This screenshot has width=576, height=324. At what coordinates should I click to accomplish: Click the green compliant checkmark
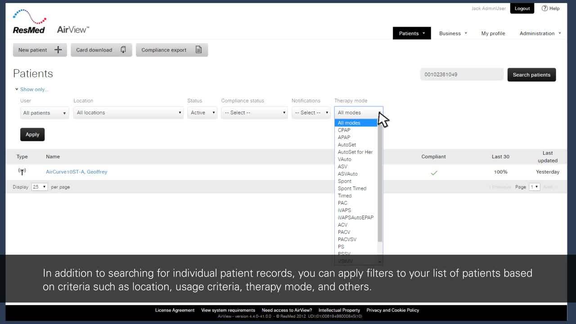pyautogui.click(x=434, y=172)
